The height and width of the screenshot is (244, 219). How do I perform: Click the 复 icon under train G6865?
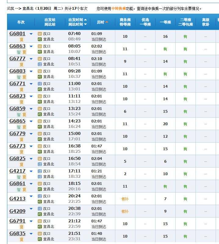tap(24, 127)
